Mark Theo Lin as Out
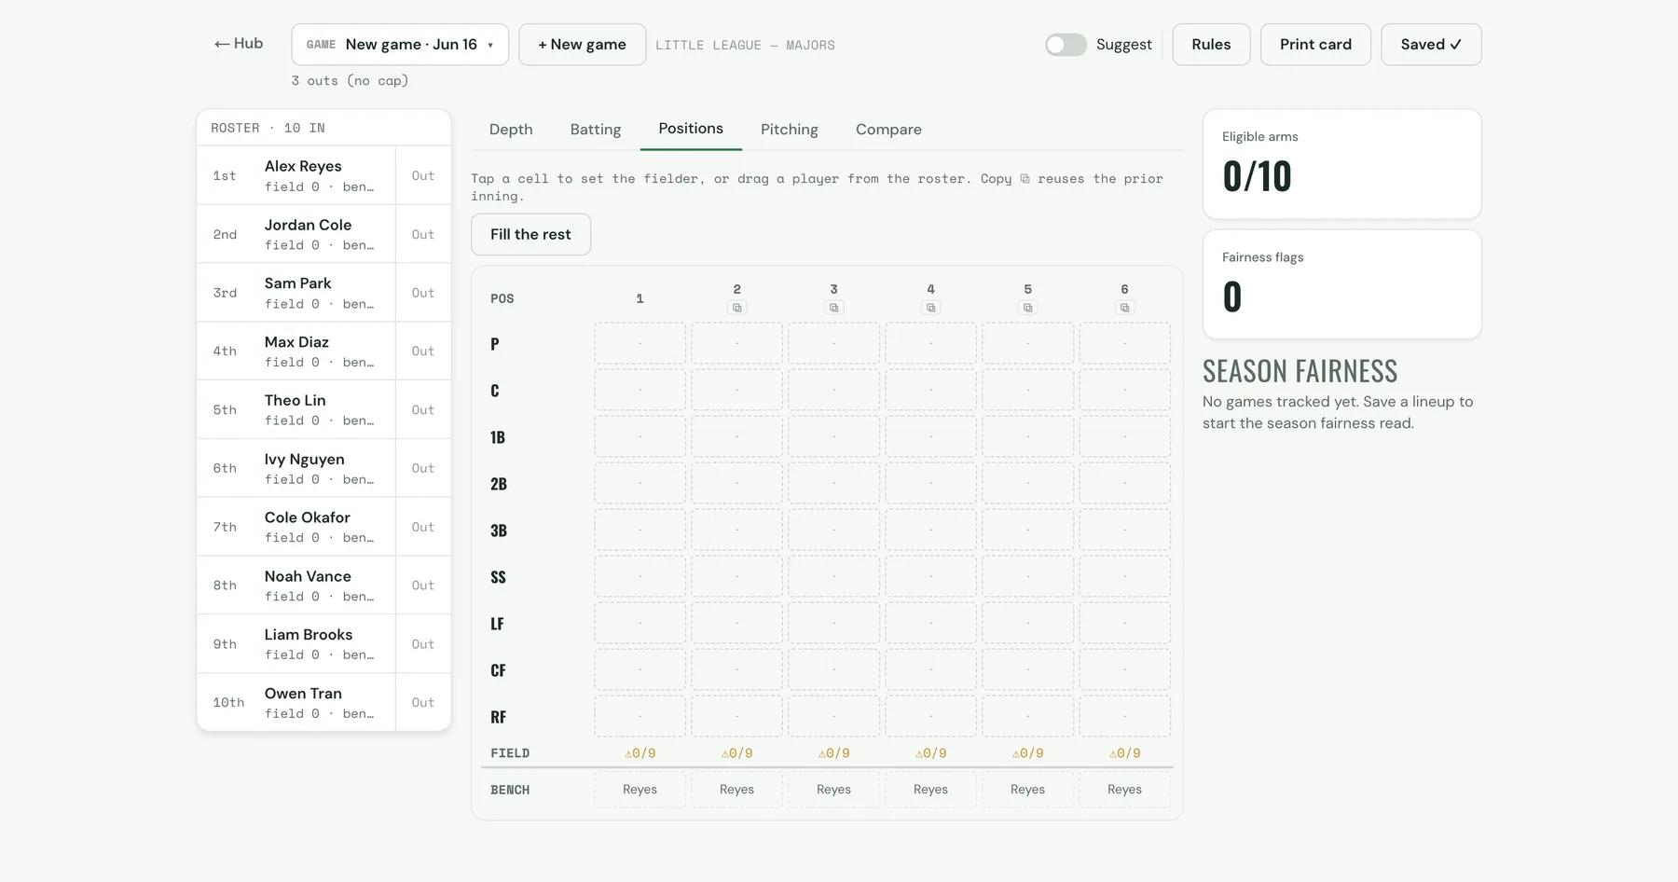Viewport: 1678px width, 882px height. 423,409
